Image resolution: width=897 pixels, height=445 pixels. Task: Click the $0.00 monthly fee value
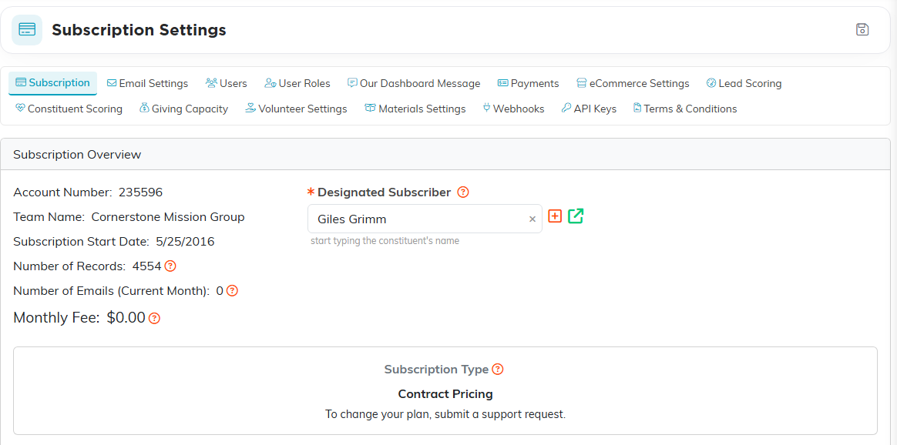coord(126,318)
